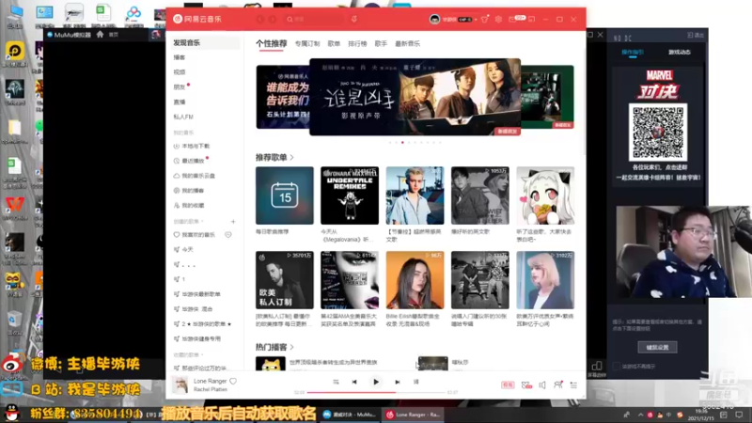Create a new playlist with plus icon

pyautogui.click(x=233, y=222)
